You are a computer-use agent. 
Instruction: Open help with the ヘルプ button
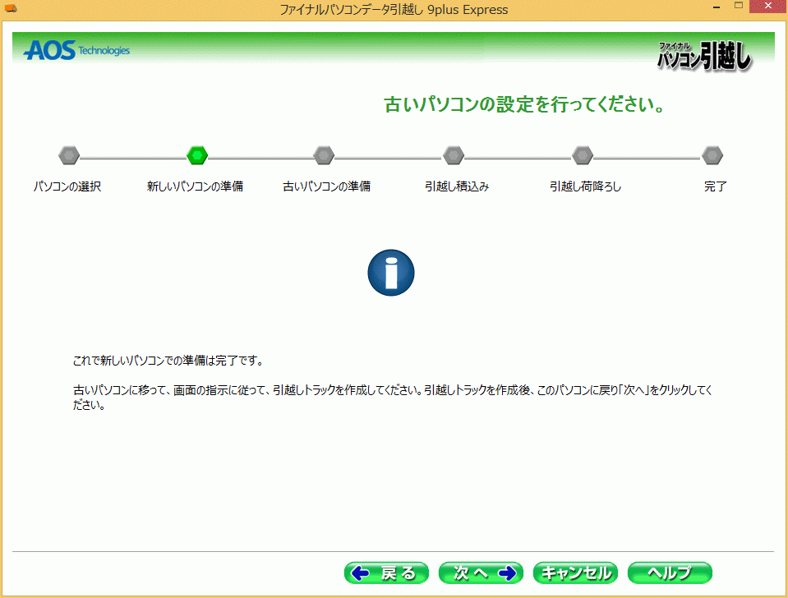tap(670, 573)
